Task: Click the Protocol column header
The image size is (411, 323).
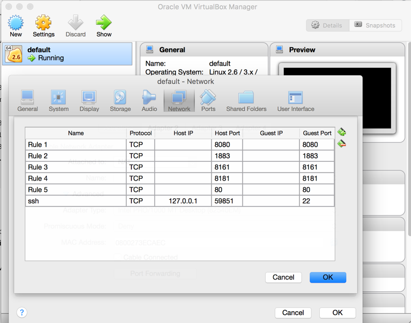Action: 141,133
